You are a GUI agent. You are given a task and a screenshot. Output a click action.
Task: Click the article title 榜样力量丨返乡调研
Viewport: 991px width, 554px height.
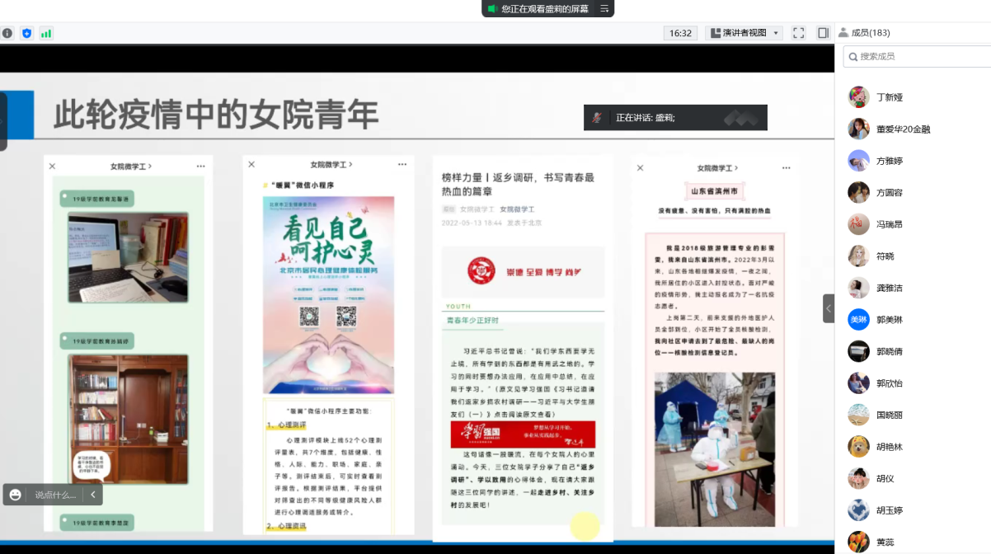point(519,184)
